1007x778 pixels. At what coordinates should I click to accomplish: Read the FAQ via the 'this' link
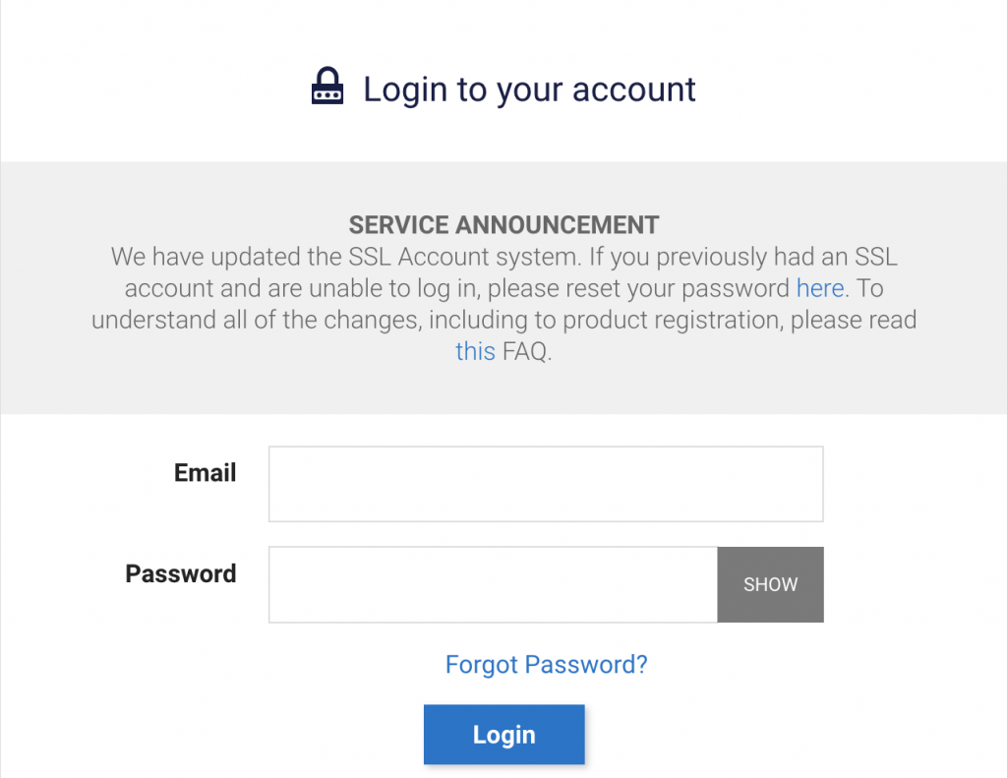475,351
